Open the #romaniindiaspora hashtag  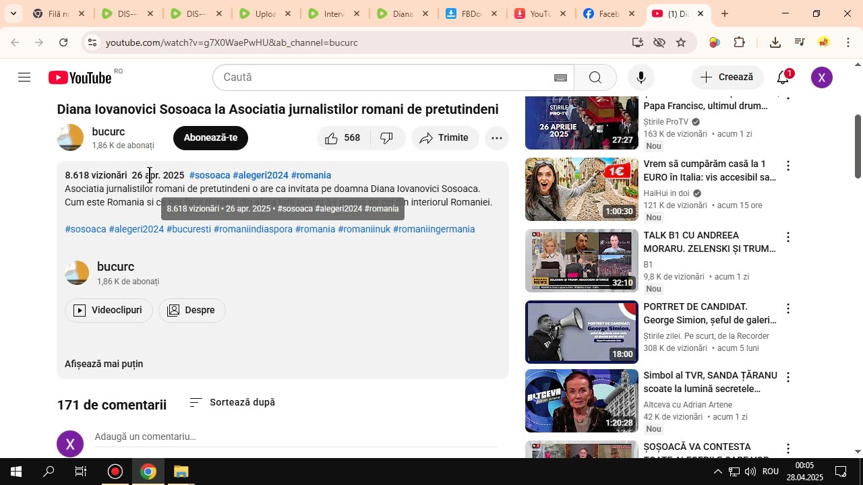253,229
